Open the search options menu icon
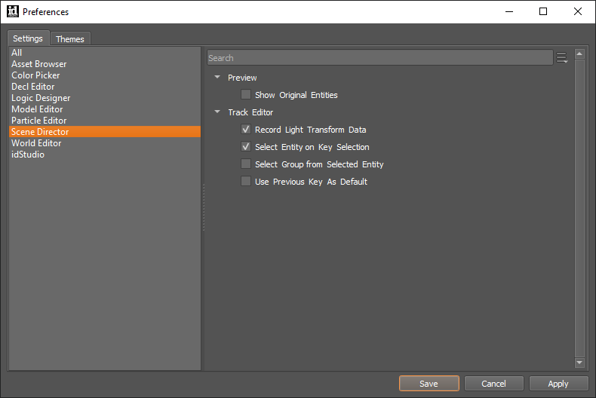Screen dimensions: 596x398 [562, 58]
